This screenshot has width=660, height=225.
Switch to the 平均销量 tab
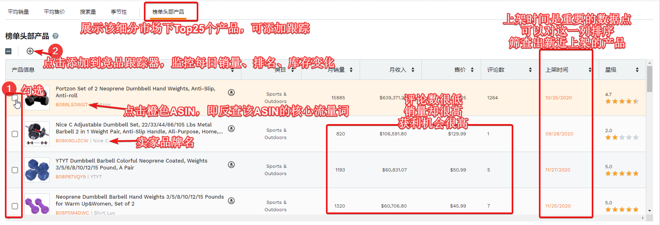click(x=18, y=12)
